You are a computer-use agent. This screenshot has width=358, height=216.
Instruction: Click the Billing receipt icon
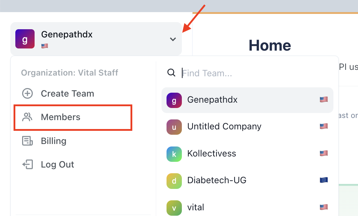(x=27, y=141)
